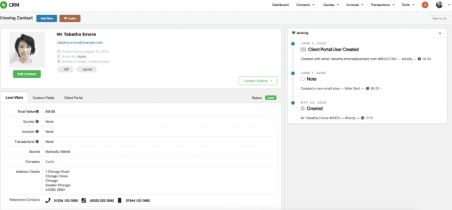This screenshot has width=452, height=210.
Task: Open the Contacts dropdown menu
Action: coord(305,5)
